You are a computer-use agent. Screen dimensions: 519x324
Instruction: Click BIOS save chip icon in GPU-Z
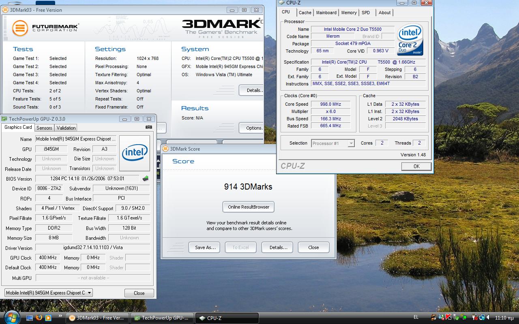146,178
